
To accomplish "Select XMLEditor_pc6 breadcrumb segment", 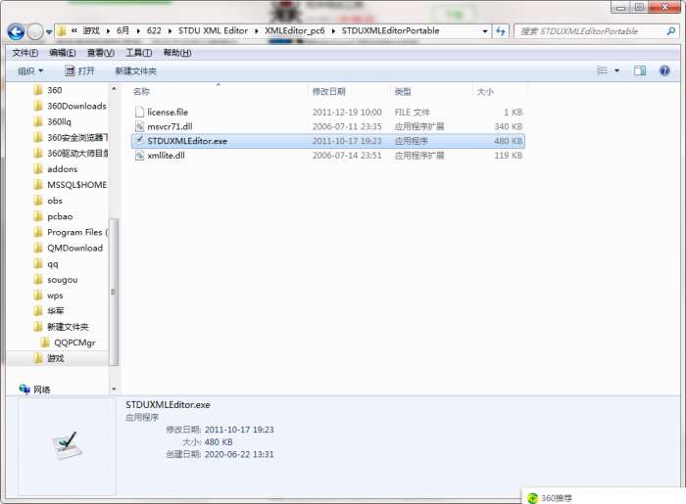I will point(294,30).
